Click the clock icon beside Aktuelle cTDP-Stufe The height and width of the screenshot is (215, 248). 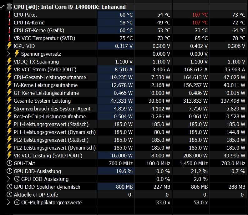point(9,195)
